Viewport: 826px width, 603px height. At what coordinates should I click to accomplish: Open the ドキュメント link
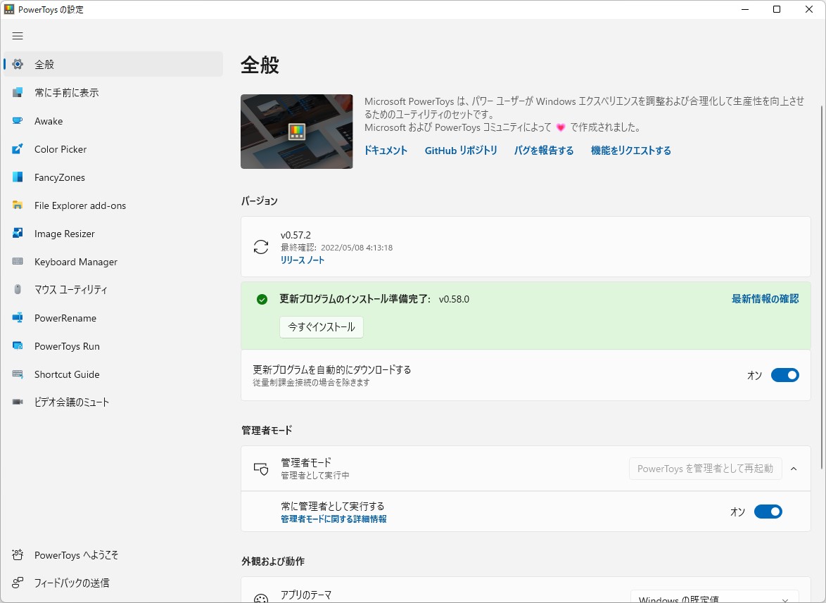[x=386, y=151]
